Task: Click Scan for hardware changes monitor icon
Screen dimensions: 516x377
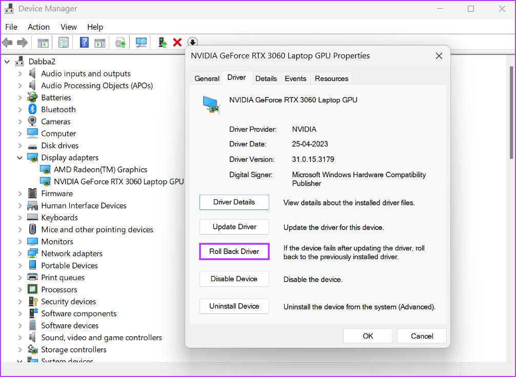Action: [x=141, y=43]
